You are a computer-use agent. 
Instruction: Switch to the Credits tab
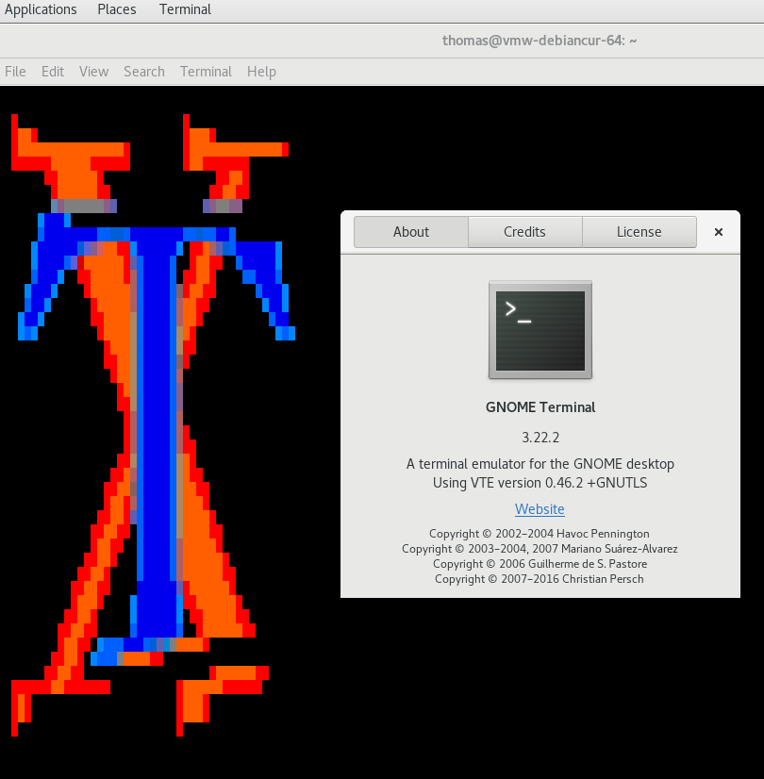click(x=524, y=232)
